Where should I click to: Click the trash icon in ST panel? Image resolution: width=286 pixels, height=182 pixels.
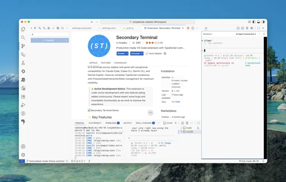tap(247, 28)
